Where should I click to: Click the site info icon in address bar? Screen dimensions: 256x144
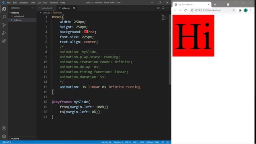pyautogui.click(x=192, y=10)
